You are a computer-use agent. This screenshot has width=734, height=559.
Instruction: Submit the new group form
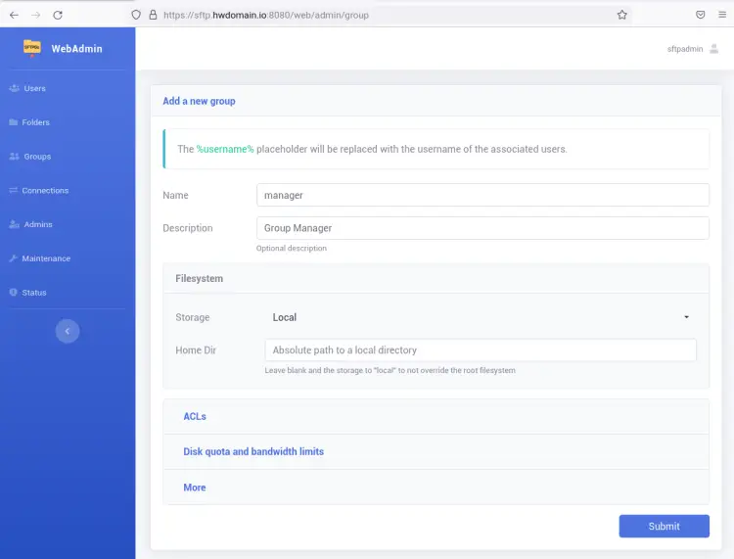click(x=664, y=526)
